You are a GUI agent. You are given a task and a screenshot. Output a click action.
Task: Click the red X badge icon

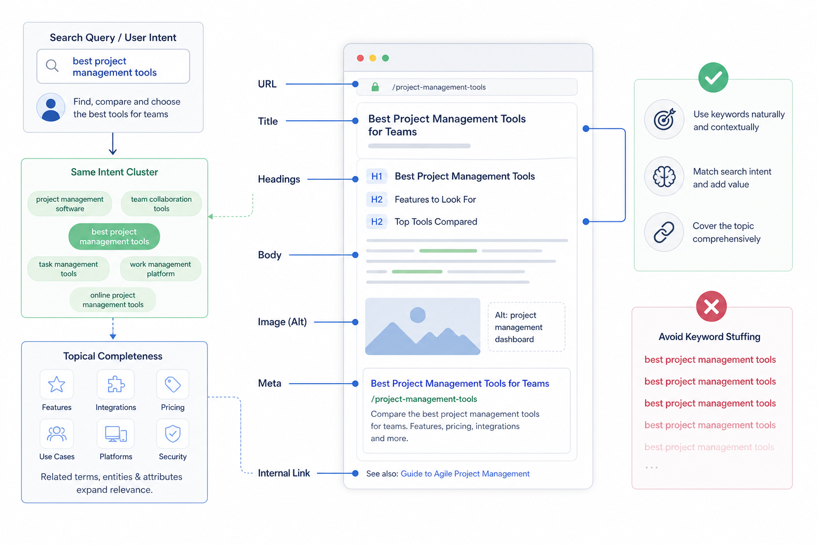point(711,307)
